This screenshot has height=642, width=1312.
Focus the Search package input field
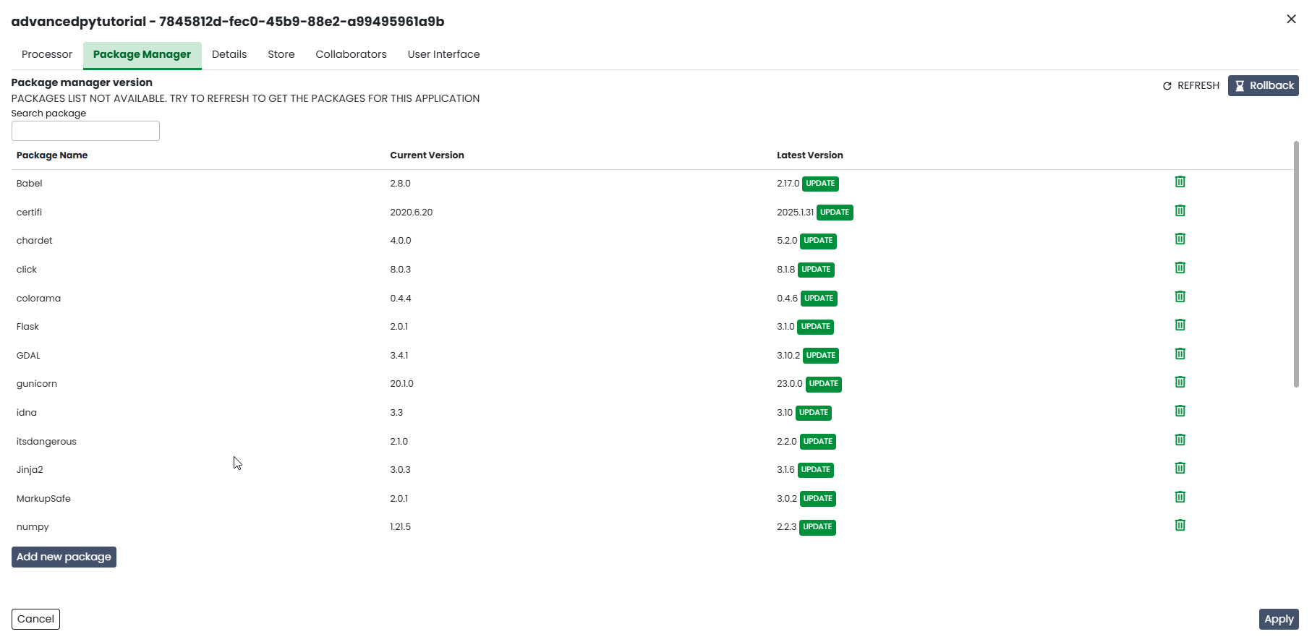tap(85, 131)
